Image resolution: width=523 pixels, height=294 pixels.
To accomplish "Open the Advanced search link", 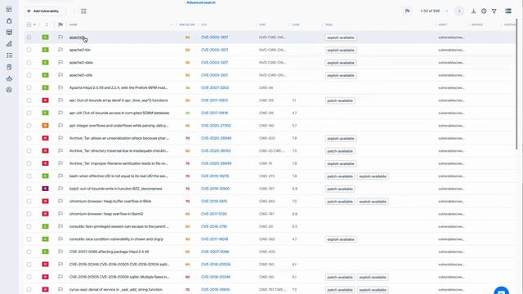I will 201,2.
